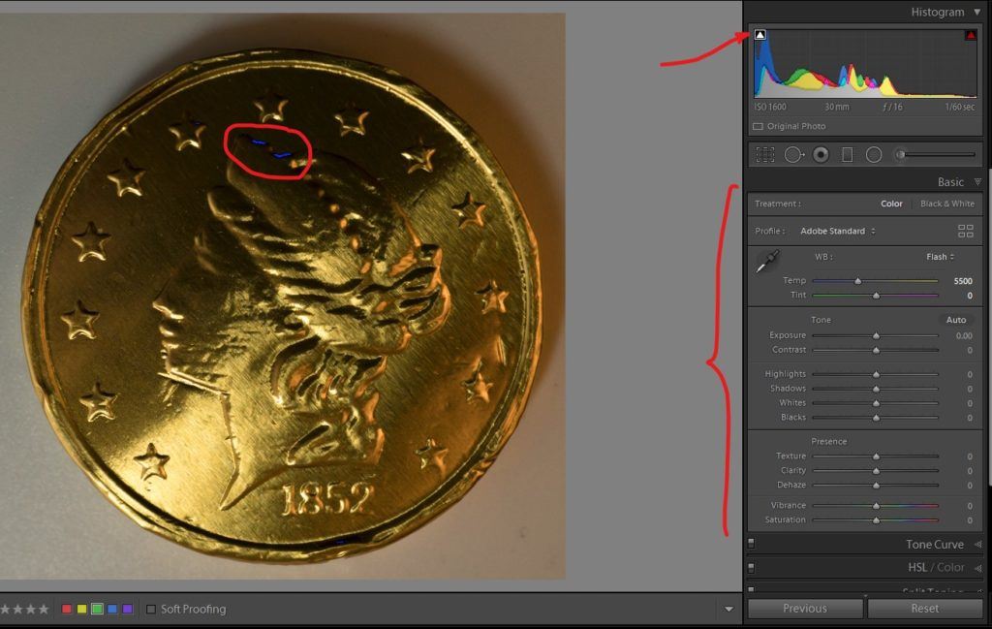The image size is (992, 629).
Task: Apply the red color label swatch
Action: tap(66, 609)
